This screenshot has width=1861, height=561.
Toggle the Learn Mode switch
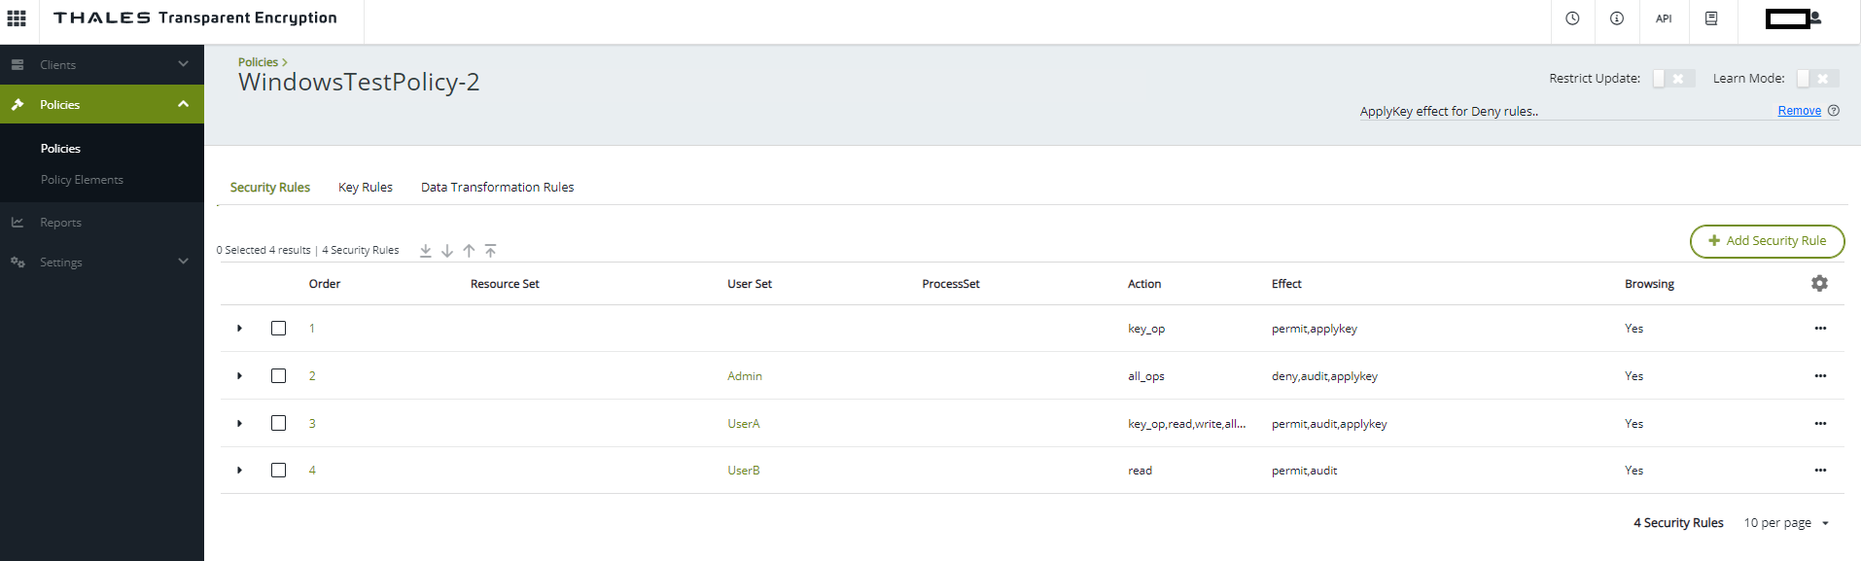[1817, 79]
